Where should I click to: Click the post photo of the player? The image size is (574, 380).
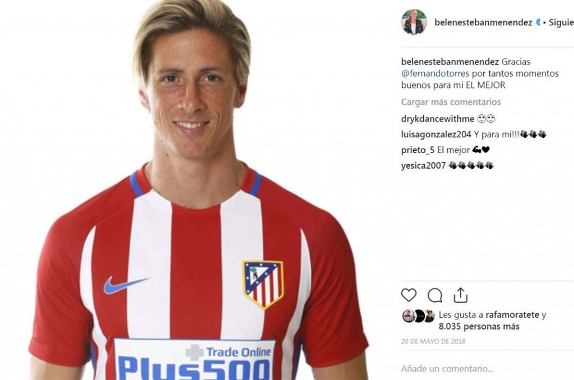[x=197, y=190]
